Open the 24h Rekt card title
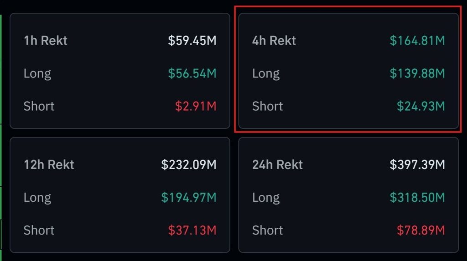Image resolution: width=467 pixels, height=261 pixels. point(277,164)
